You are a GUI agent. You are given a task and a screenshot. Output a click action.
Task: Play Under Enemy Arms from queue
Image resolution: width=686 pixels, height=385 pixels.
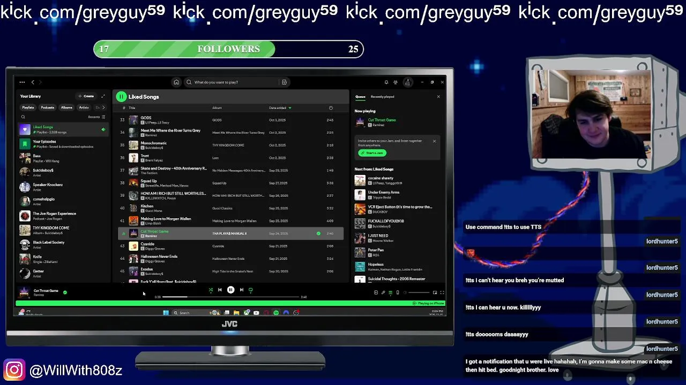tap(397, 195)
